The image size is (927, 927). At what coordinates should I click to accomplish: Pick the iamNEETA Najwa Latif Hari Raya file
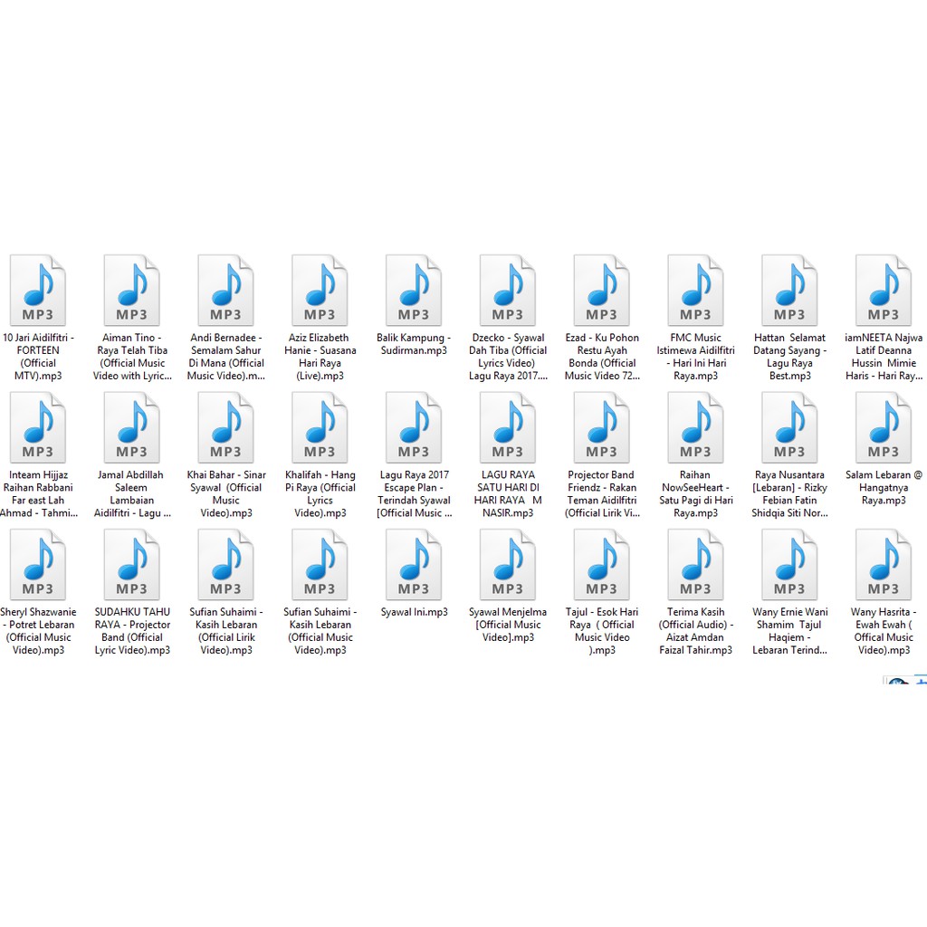pyautogui.click(x=884, y=291)
